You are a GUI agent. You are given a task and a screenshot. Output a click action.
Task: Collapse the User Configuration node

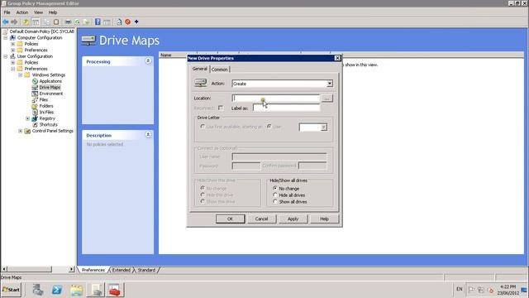(6, 56)
